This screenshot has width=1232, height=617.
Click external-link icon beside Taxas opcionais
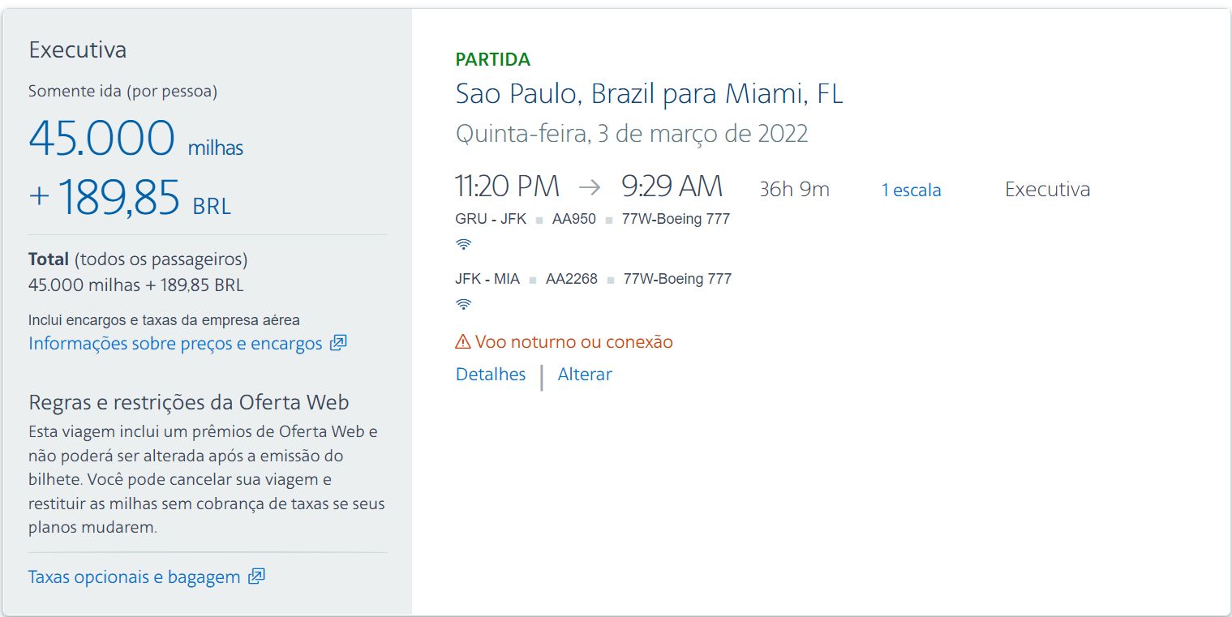click(x=256, y=576)
